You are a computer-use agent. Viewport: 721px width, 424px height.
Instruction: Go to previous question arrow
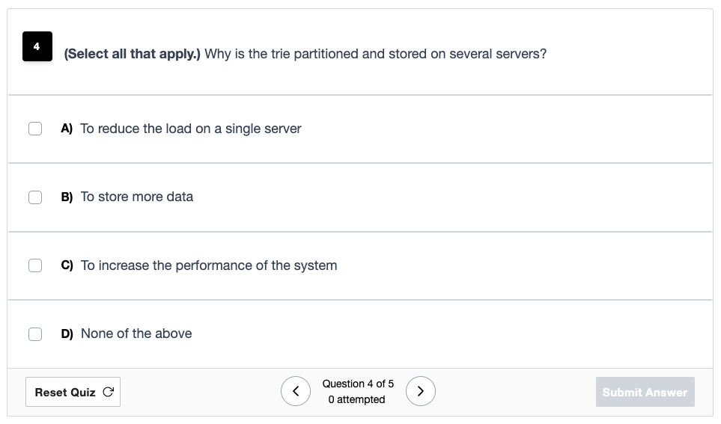(x=296, y=391)
